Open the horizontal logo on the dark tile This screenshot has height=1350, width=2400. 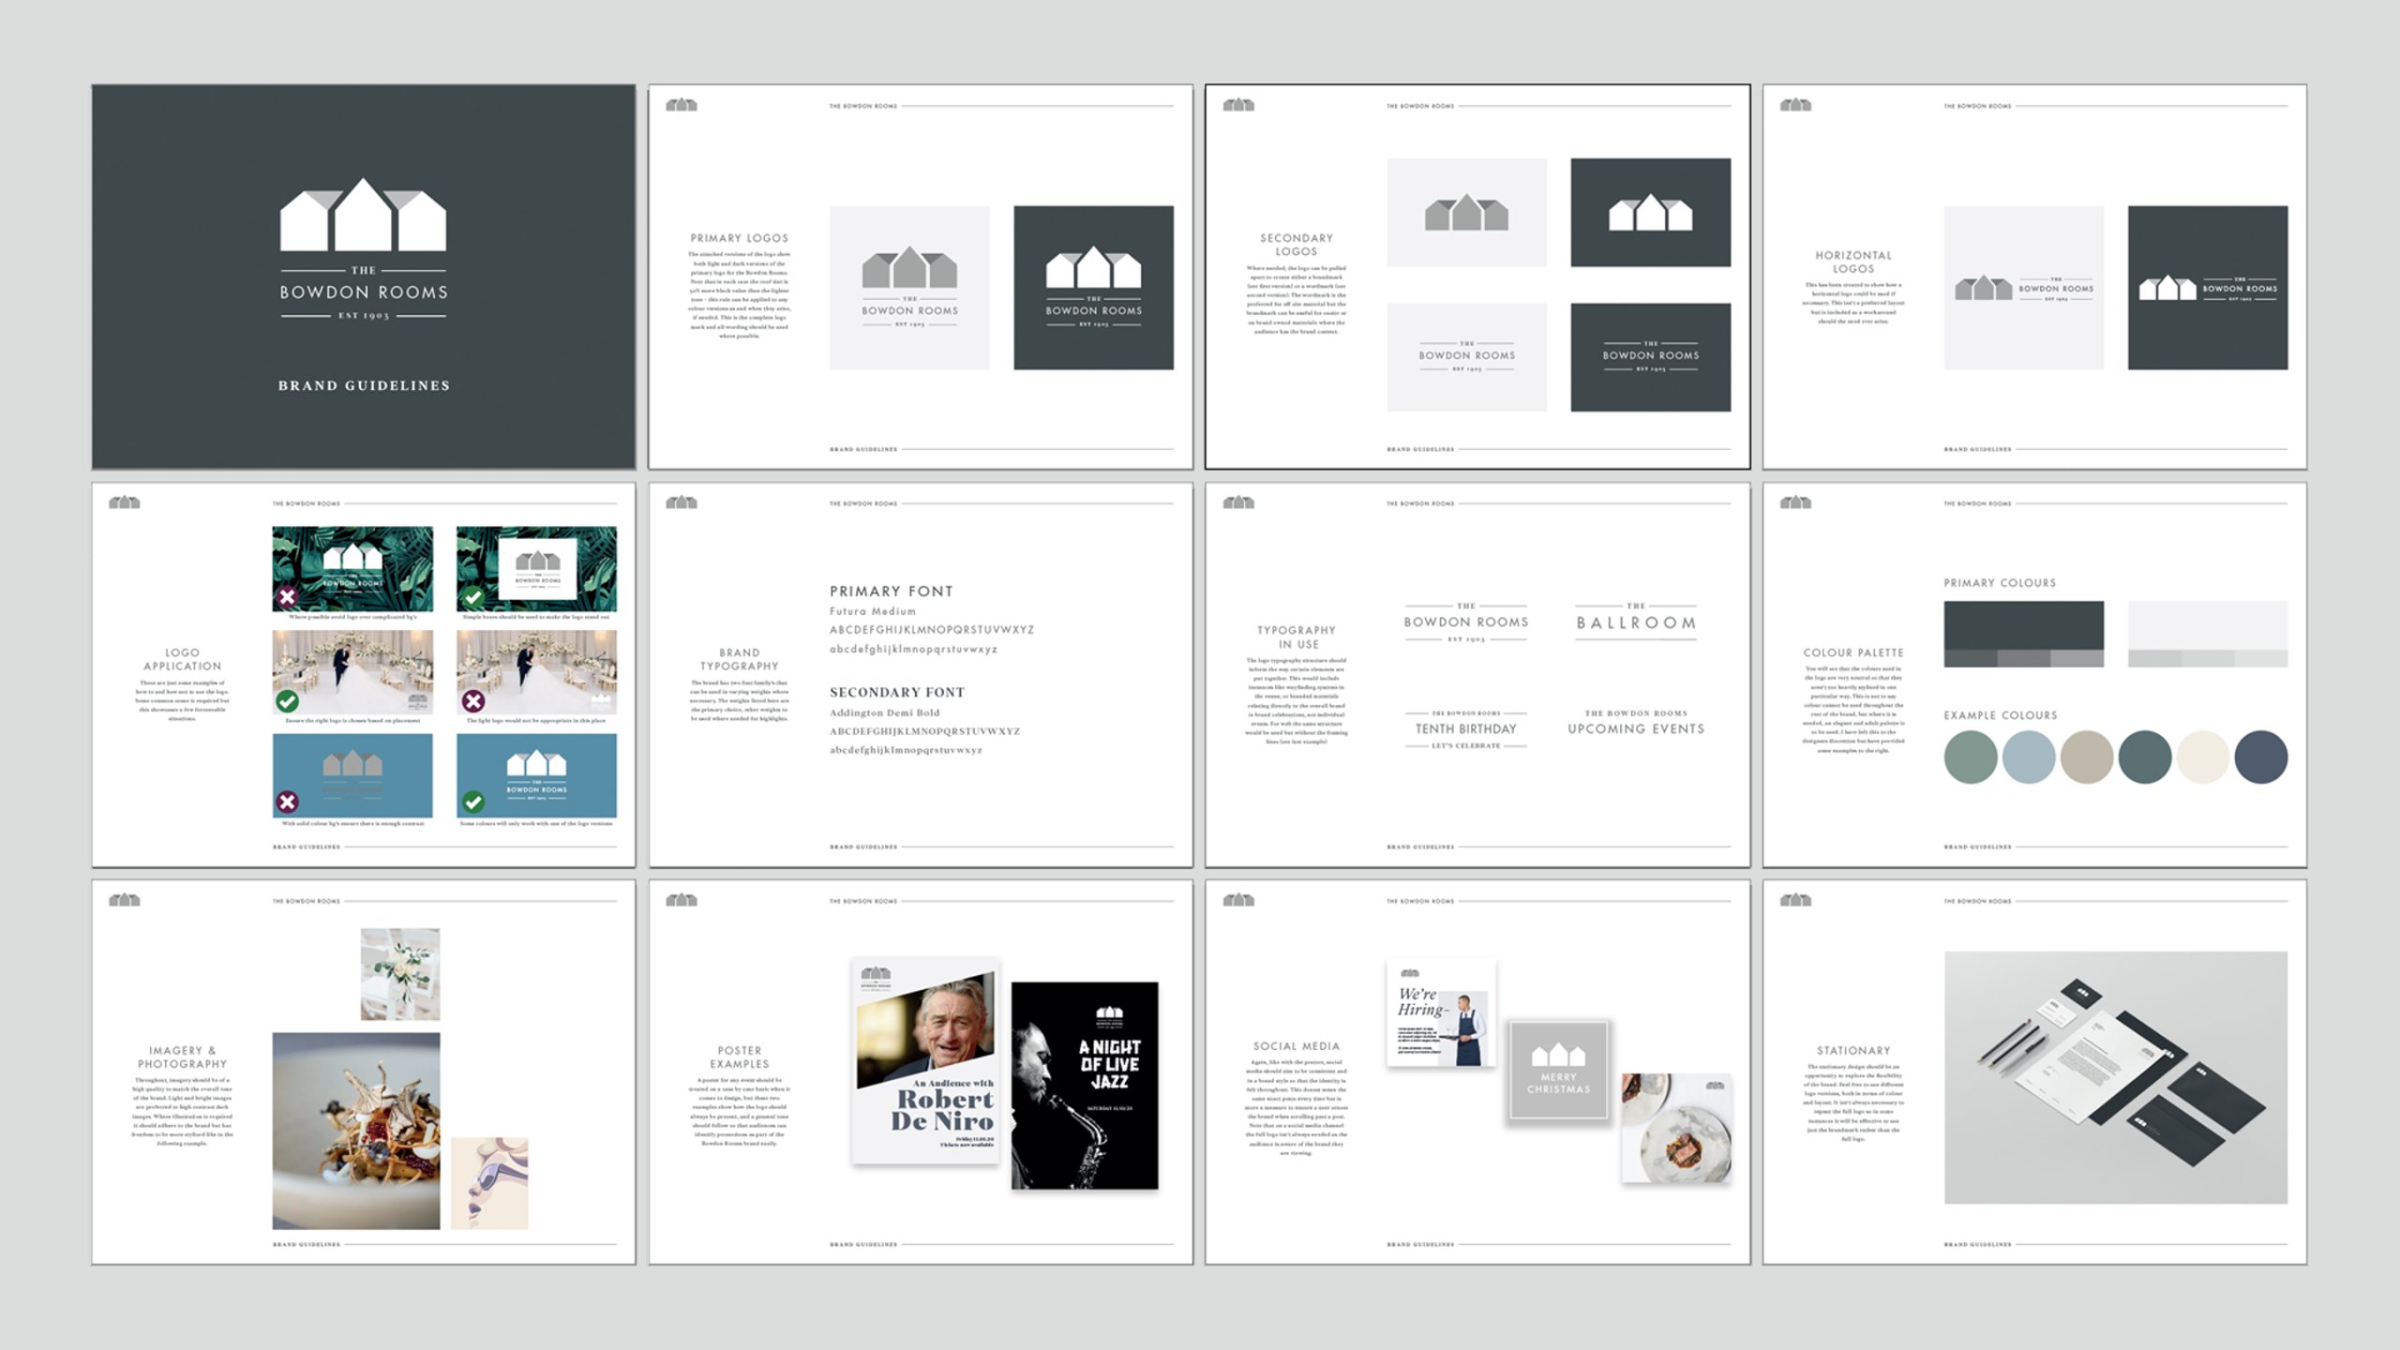point(2208,288)
